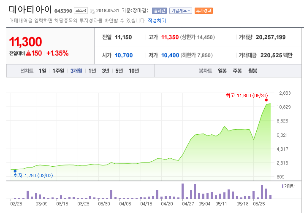Click the 전일 value 11,150
The height and width of the screenshot is (213, 304).
coord(123,37)
